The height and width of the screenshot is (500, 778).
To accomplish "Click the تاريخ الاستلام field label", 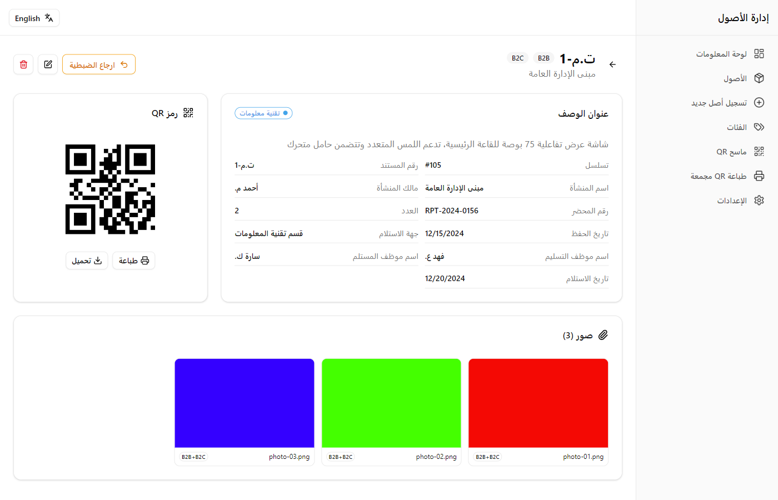I will [x=587, y=278].
